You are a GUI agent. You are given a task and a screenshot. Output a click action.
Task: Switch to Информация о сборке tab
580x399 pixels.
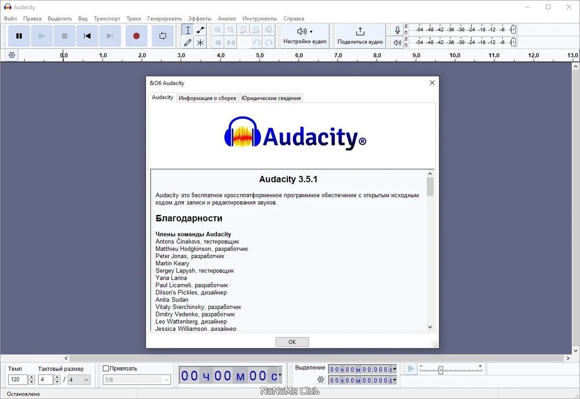click(x=207, y=98)
